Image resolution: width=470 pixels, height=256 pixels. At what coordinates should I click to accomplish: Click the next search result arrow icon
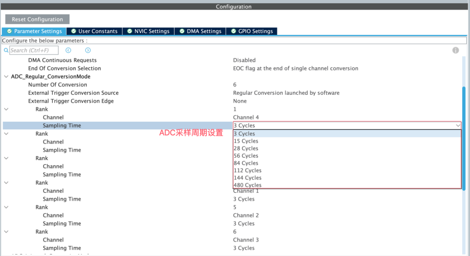(88, 50)
